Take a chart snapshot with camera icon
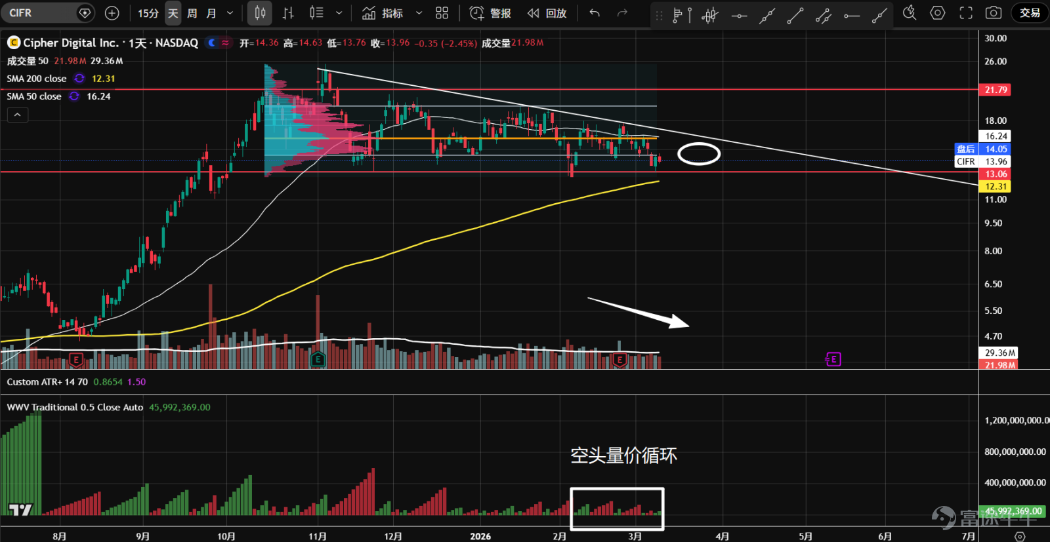 coord(994,13)
